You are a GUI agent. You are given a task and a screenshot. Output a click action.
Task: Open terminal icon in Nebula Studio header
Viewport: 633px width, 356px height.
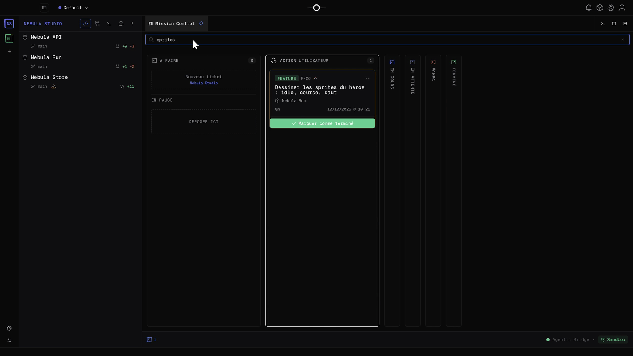pos(109,23)
